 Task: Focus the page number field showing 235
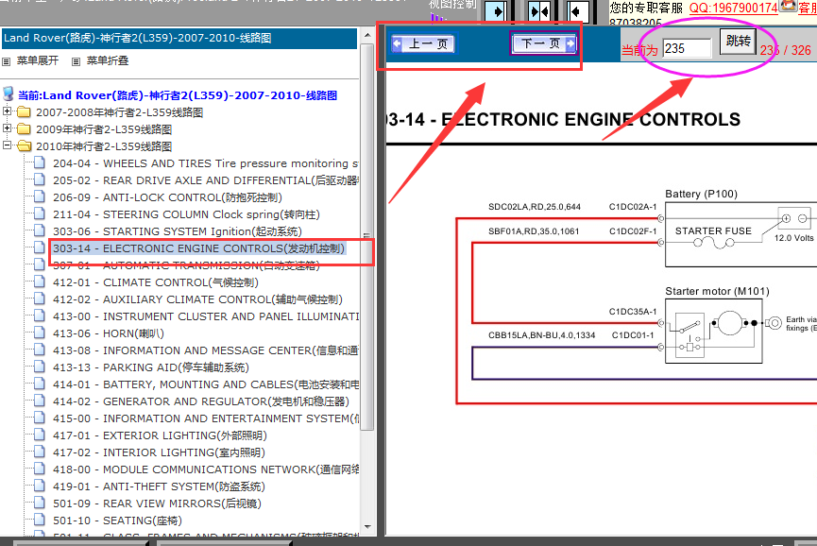(x=687, y=48)
